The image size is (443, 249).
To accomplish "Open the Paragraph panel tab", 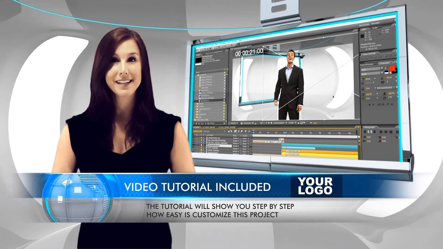I will 369,128.
